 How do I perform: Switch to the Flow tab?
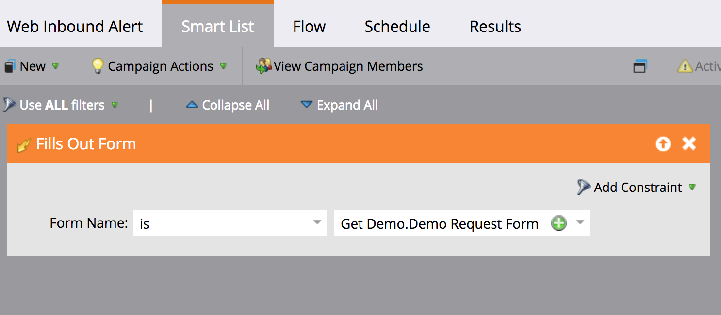309,26
